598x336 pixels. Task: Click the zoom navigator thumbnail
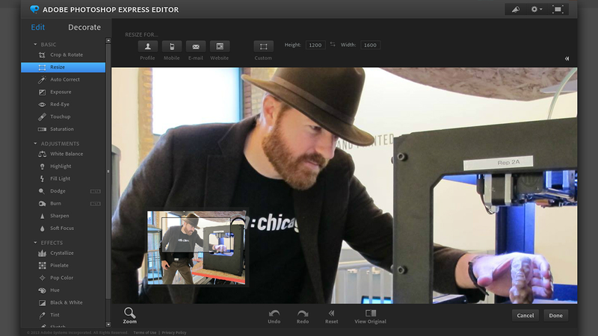click(x=196, y=248)
